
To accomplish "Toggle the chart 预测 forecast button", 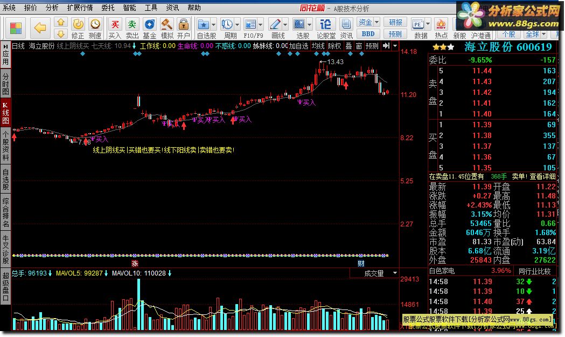I will 372,46.
